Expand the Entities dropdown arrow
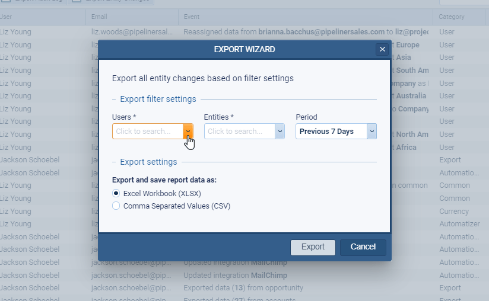489x301 pixels. pos(280,132)
